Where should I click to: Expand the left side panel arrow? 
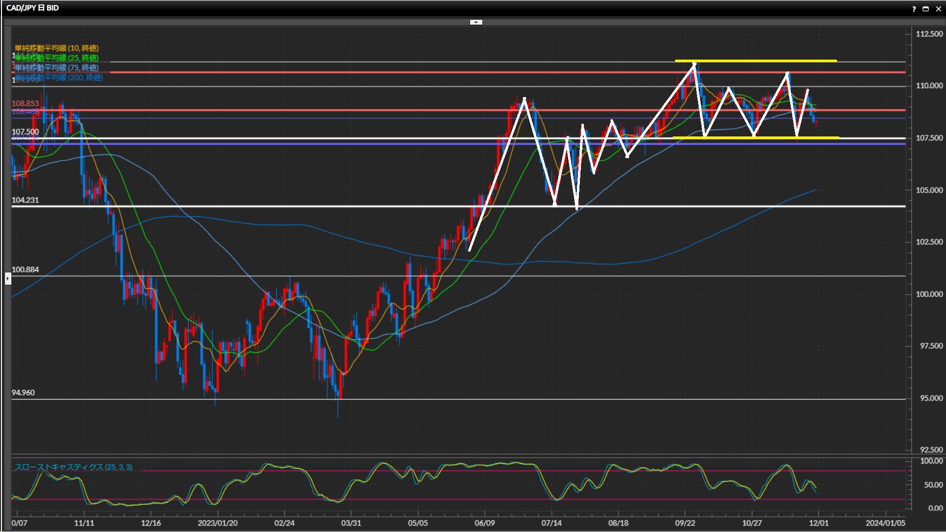[x=7, y=279]
